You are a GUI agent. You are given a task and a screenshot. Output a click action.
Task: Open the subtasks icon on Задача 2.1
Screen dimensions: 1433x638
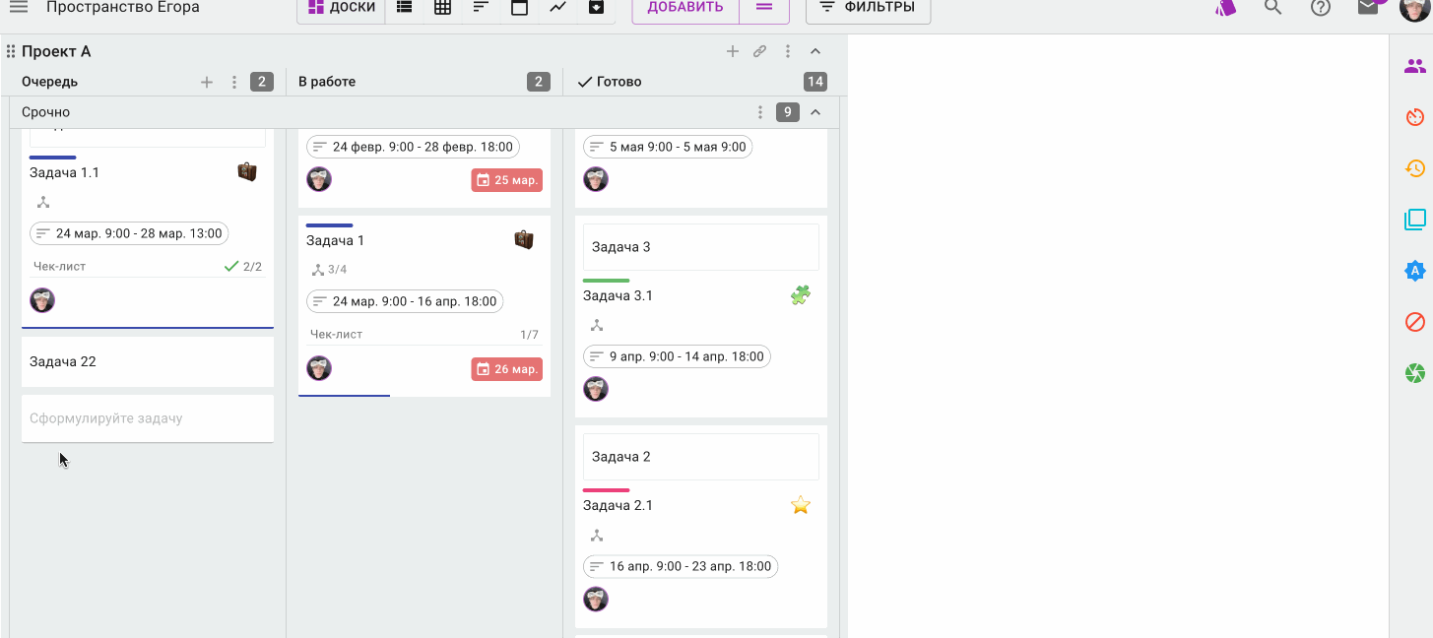tap(597, 536)
